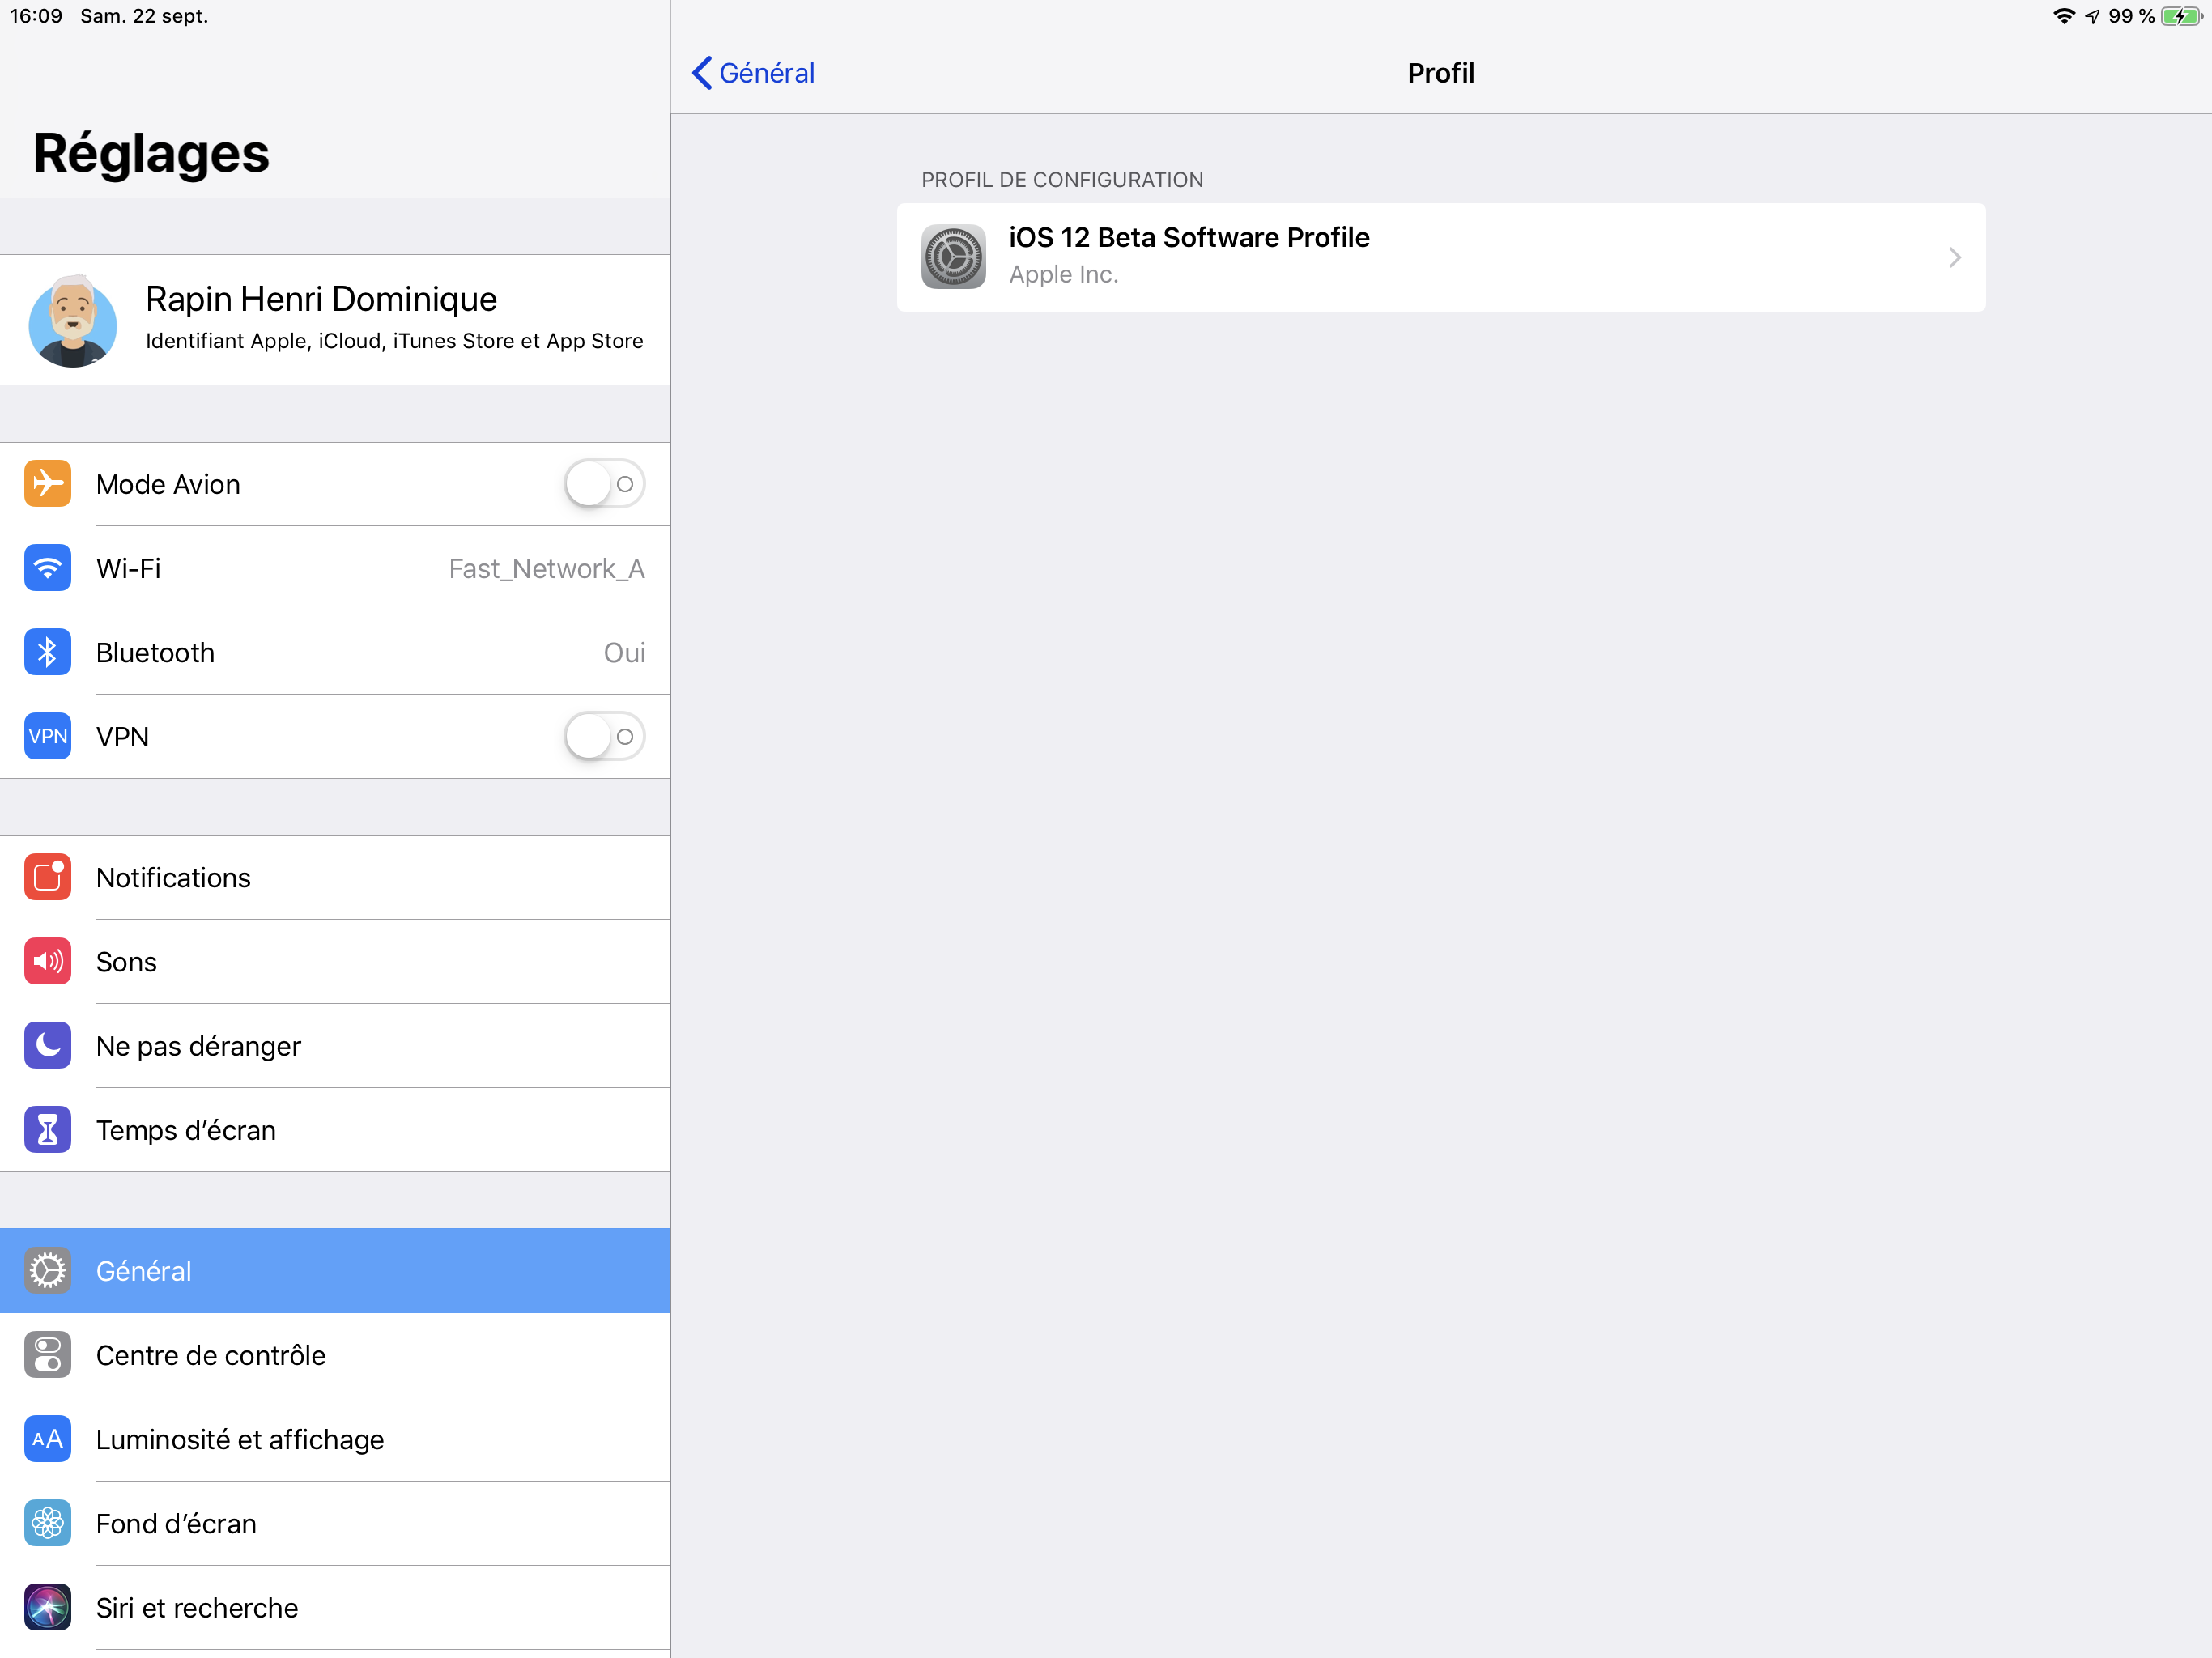Toggle the Mode Avion switch
The image size is (2212, 1658).
pyautogui.click(x=603, y=484)
